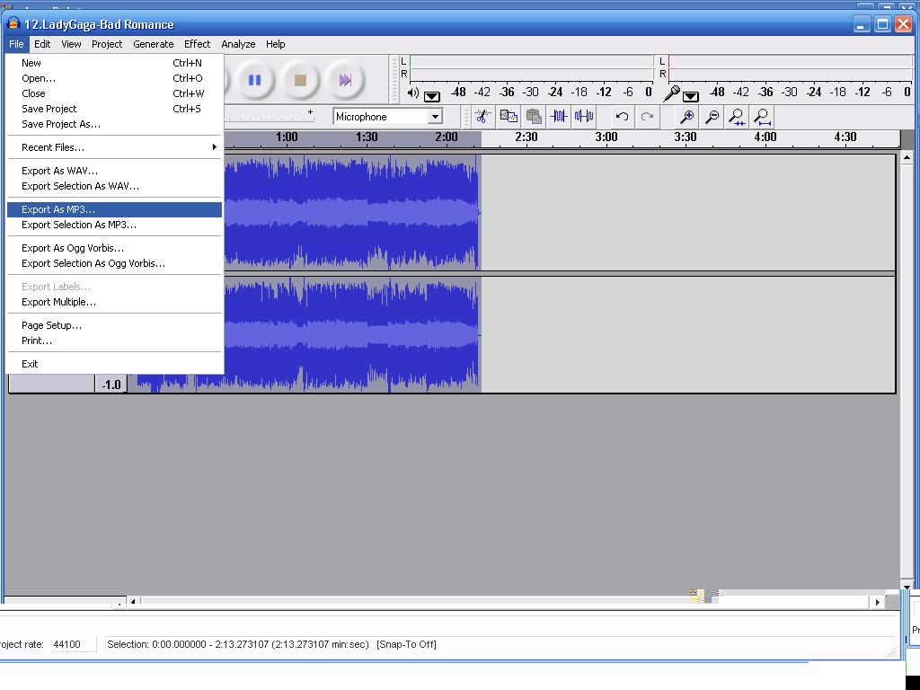Click the Fit Project in window icon

[x=762, y=116]
